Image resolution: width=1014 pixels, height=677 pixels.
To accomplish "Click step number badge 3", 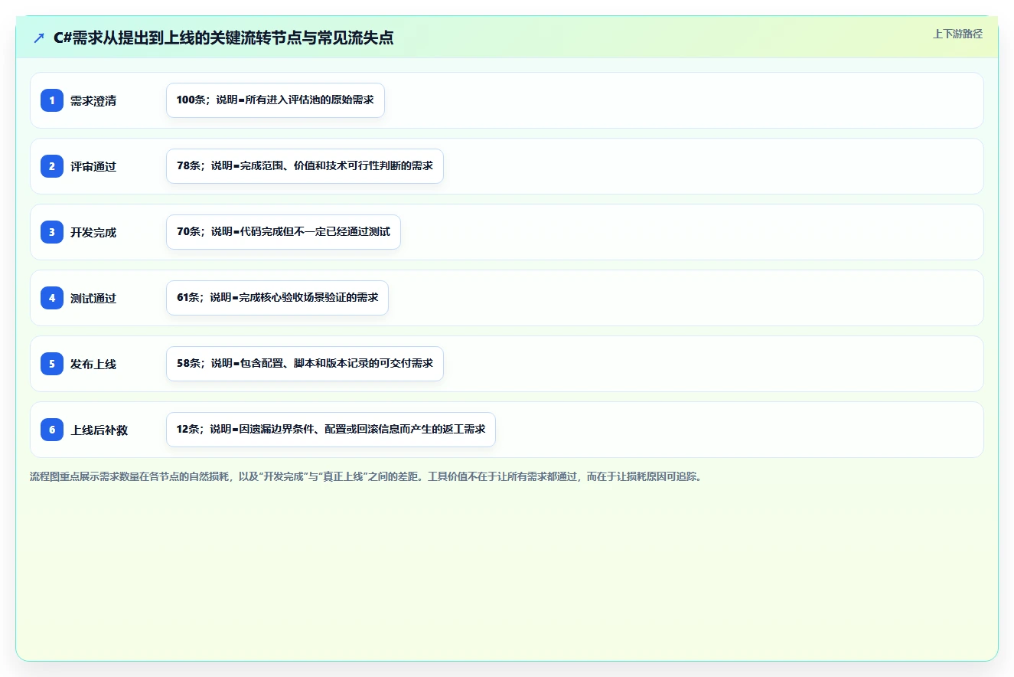I will [x=52, y=232].
